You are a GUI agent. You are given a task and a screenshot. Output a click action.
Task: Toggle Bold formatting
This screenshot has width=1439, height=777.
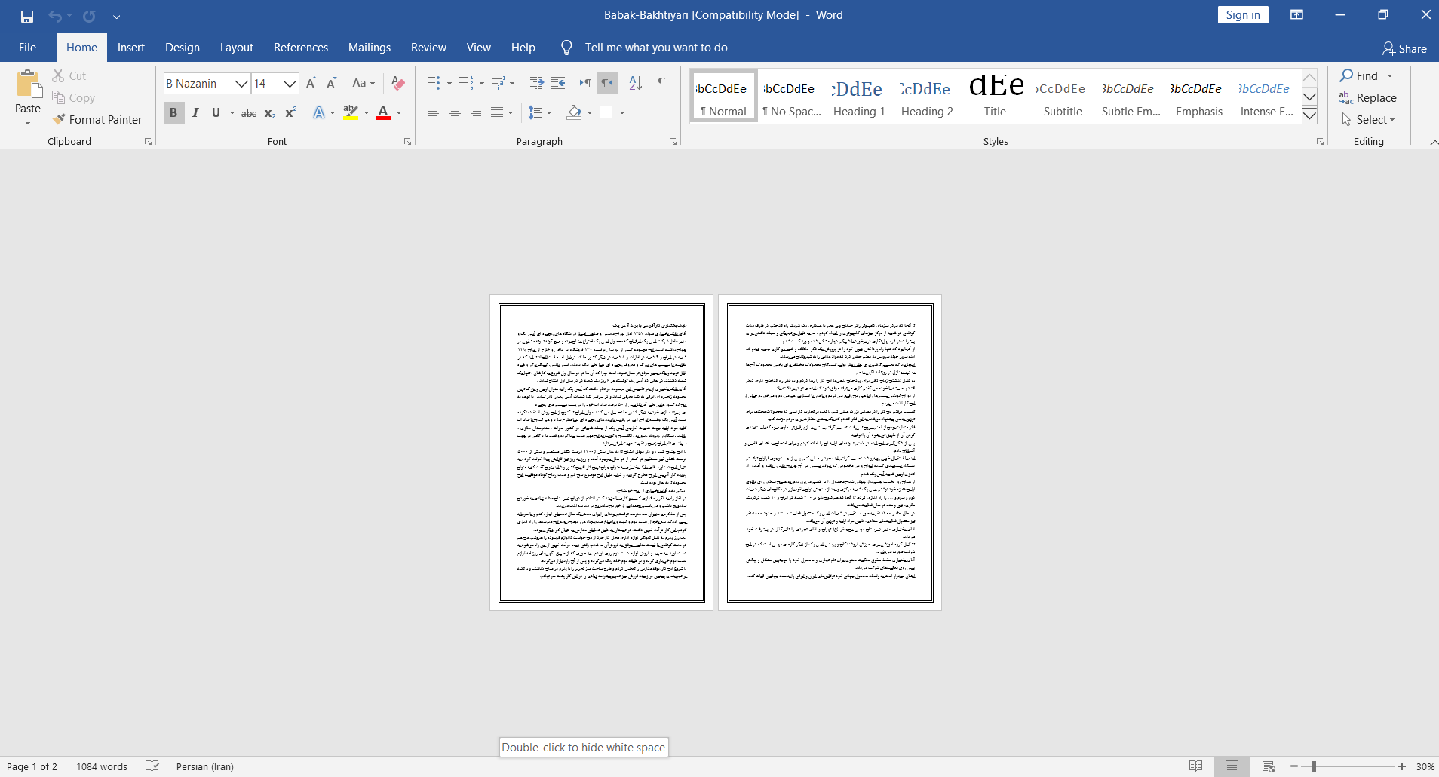coord(173,112)
